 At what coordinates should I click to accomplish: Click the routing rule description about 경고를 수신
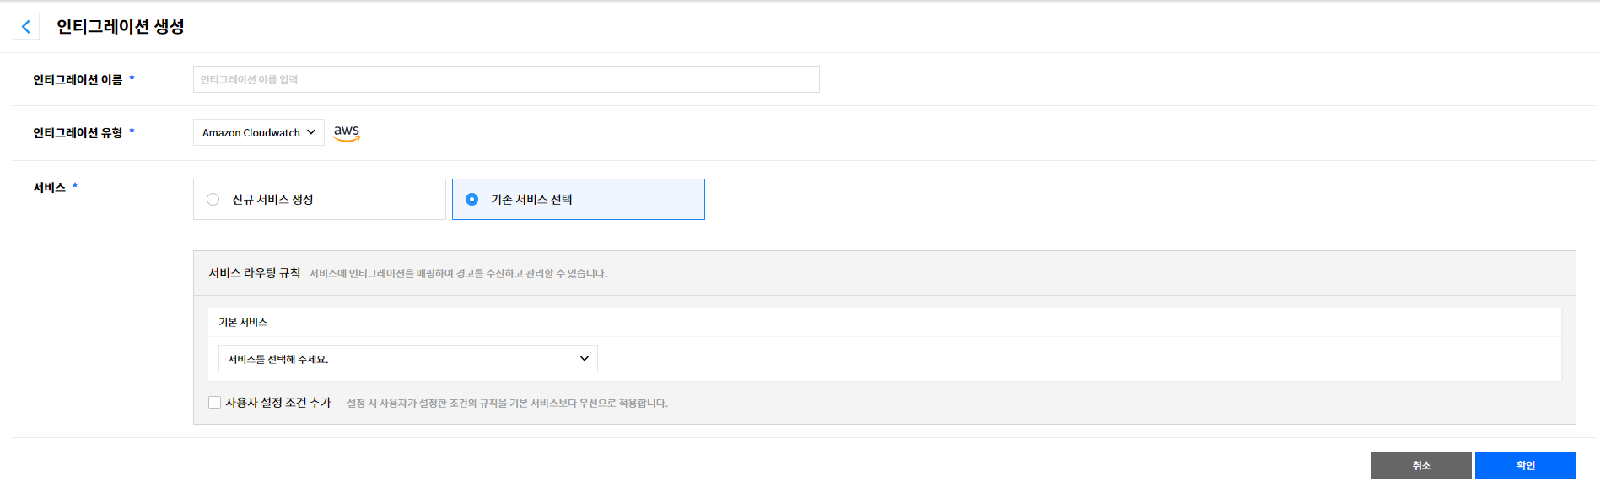pyautogui.click(x=458, y=274)
